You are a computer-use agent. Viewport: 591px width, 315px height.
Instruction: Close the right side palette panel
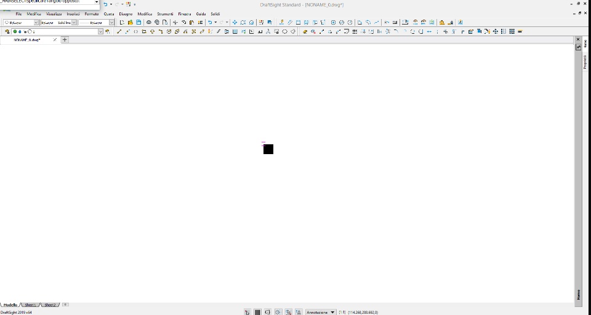(578, 39)
